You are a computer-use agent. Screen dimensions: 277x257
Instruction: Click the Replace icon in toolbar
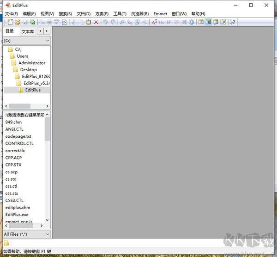[130, 22]
